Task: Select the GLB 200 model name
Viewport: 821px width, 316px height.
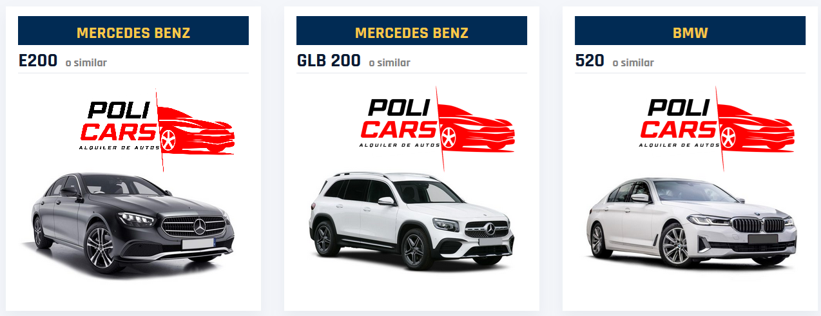Action: tap(329, 61)
